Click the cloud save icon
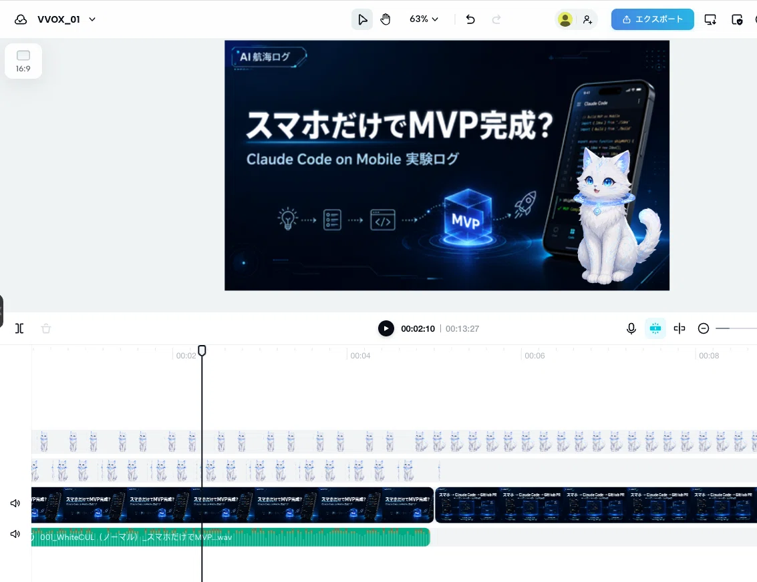Viewport: 757px width, 582px height. click(x=20, y=19)
